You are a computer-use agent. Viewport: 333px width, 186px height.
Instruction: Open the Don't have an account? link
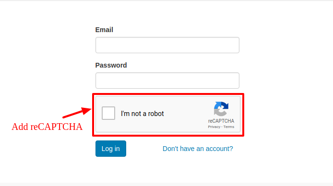(x=198, y=149)
